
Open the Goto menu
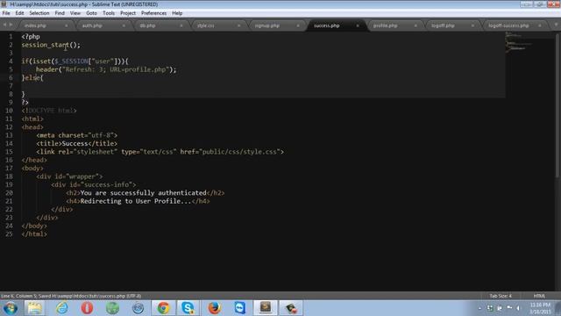(x=91, y=13)
